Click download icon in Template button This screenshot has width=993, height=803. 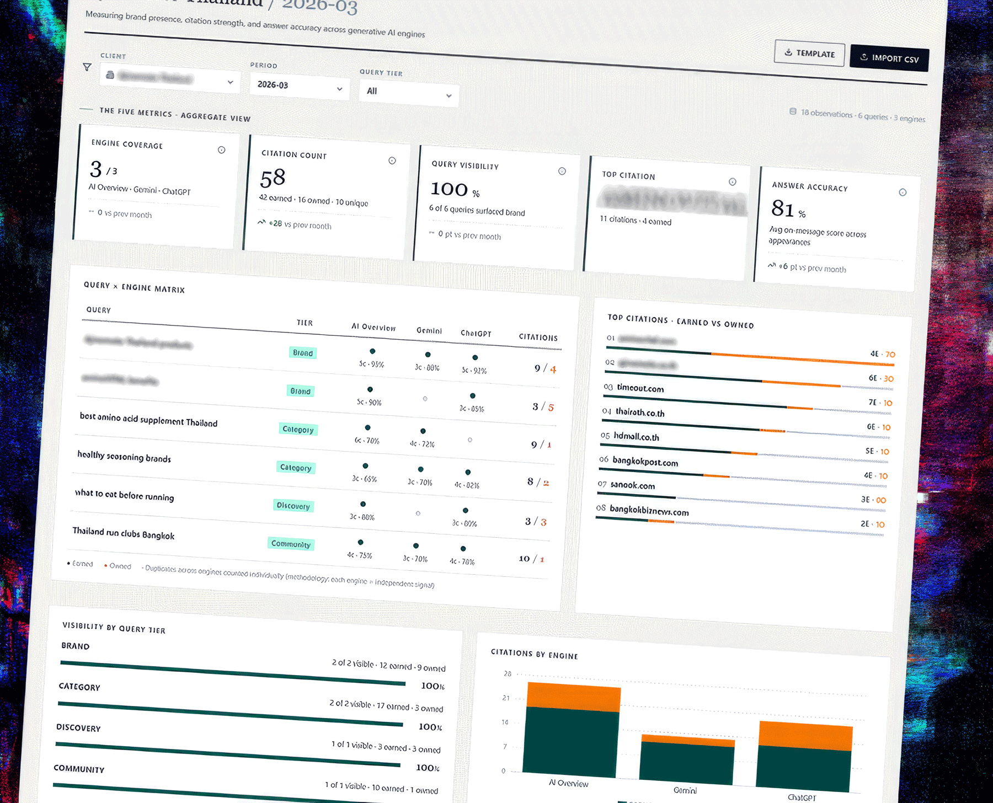pyautogui.click(x=788, y=52)
